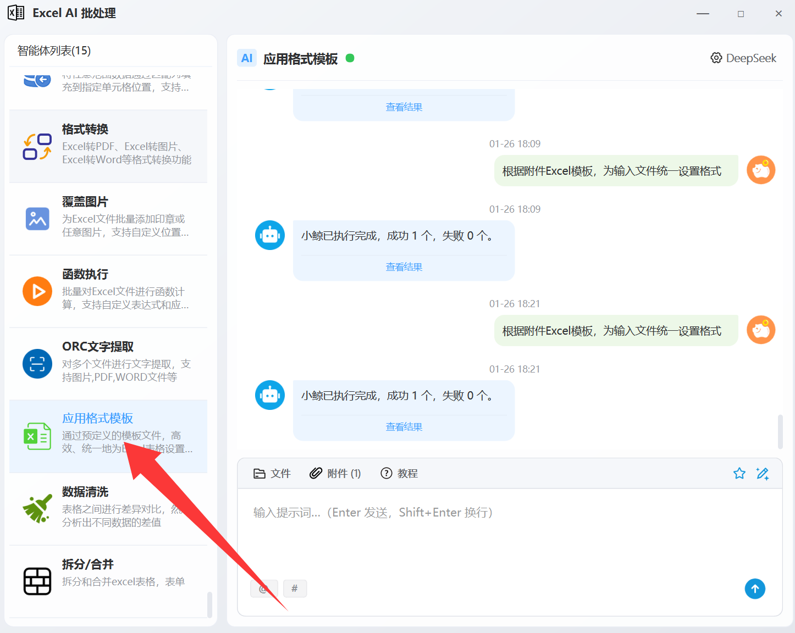Screen dimensions: 795x633
Task: Click the 文件 folder button
Action: (x=272, y=473)
